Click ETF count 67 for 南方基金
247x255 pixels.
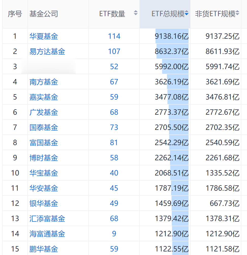click(114, 82)
